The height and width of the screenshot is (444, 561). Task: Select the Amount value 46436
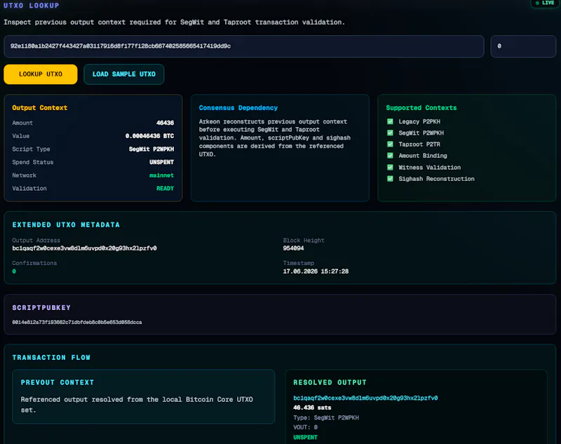(x=165, y=123)
